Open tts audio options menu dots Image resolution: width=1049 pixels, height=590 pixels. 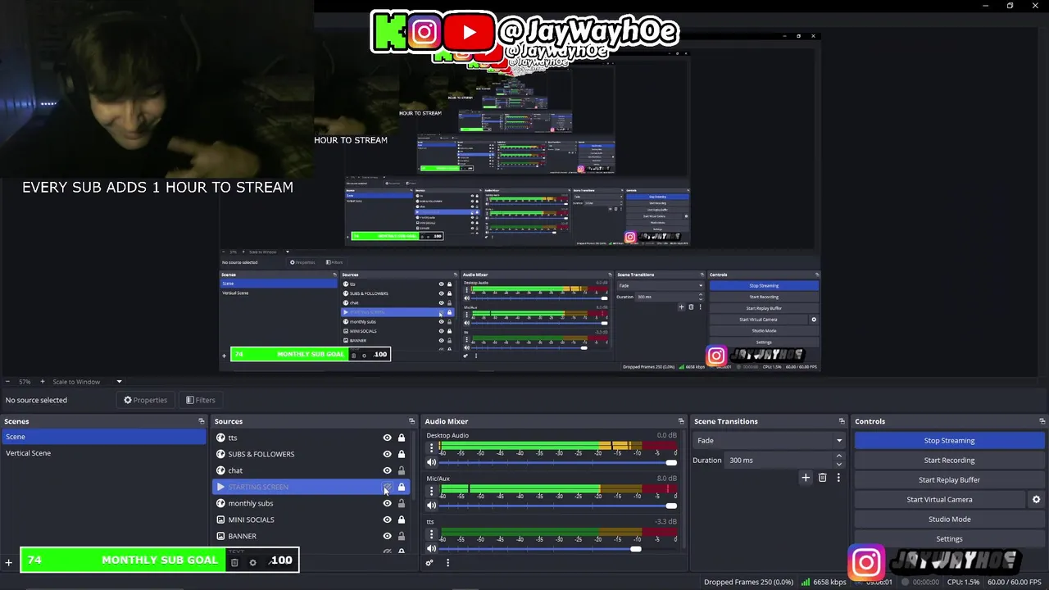pyautogui.click(x=432, y=534)
